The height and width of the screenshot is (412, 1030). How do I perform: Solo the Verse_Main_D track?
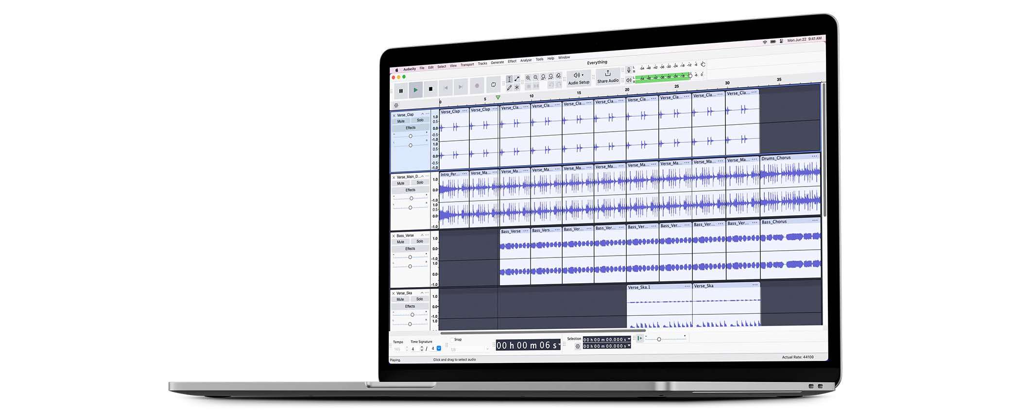420,183
